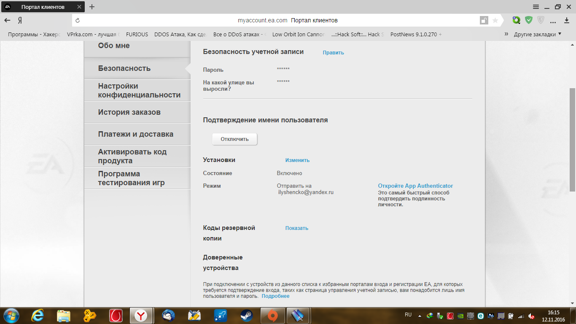Click Показать for backup codes
Viewport: 576px width, 324px height.
[x=297, y=228]
